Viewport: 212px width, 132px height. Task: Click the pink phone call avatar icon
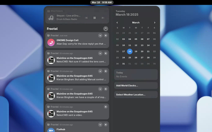[51, 43]
